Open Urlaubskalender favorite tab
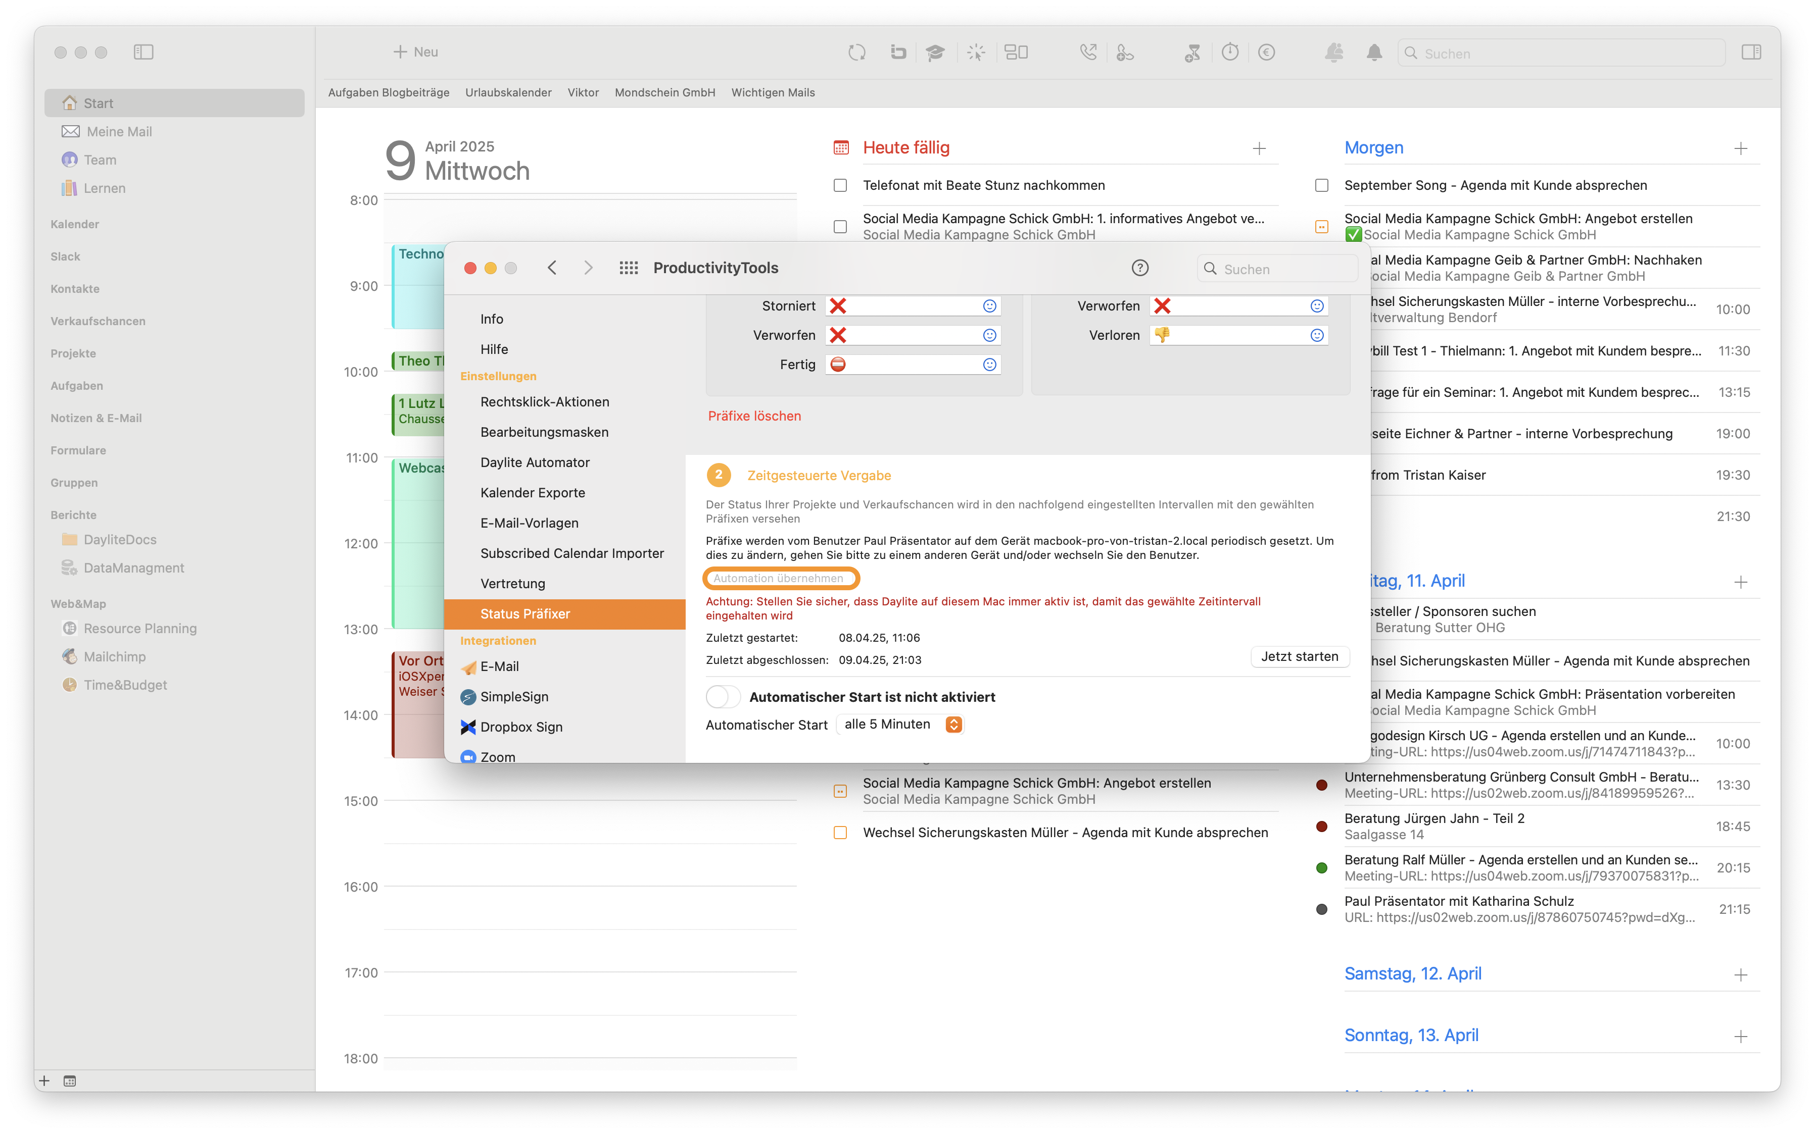 (x=508, y=92)
